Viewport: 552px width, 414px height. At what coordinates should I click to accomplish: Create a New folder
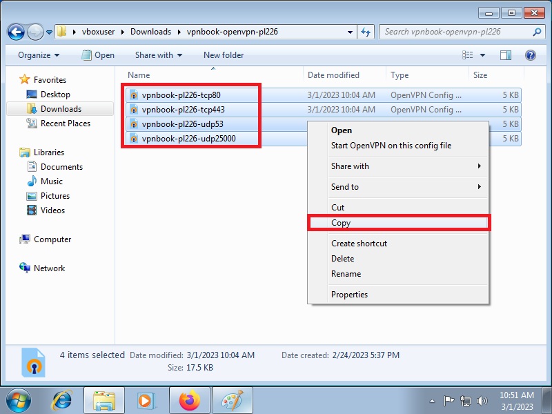(x=225, y=55)
